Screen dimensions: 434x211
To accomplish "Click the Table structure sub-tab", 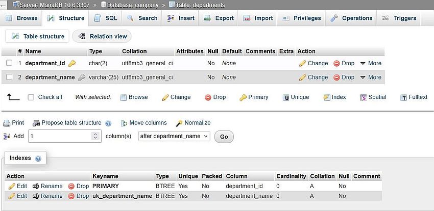I will 37,37.
